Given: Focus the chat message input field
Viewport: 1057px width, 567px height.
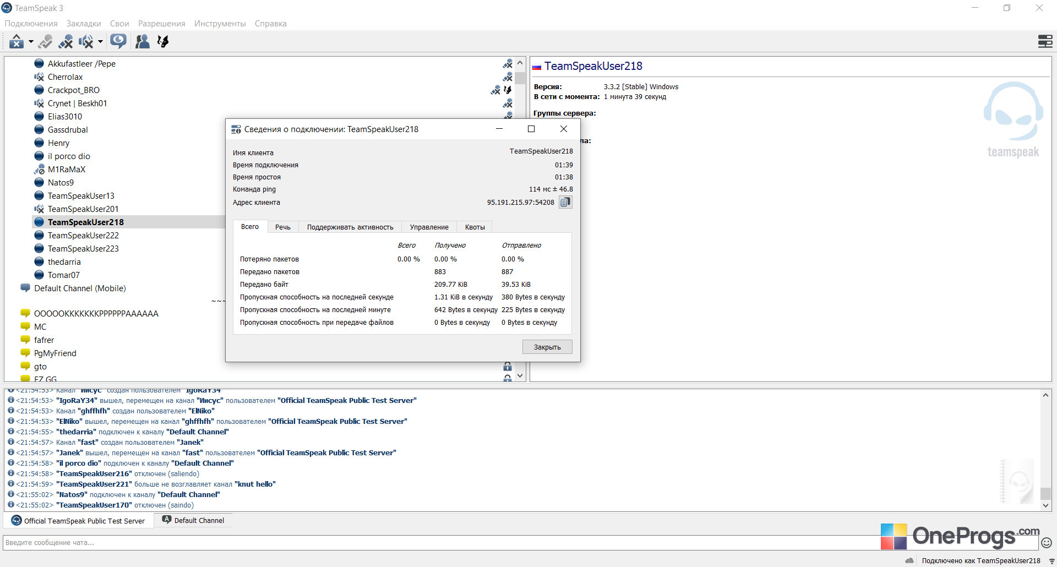Looking at the screenshot, I should click(x=520, y=543).
